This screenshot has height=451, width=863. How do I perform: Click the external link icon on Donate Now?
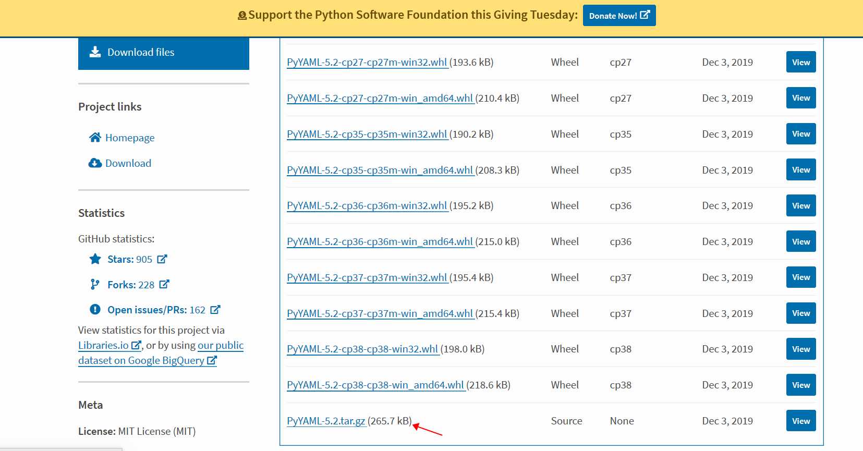[x=645, y=15]
